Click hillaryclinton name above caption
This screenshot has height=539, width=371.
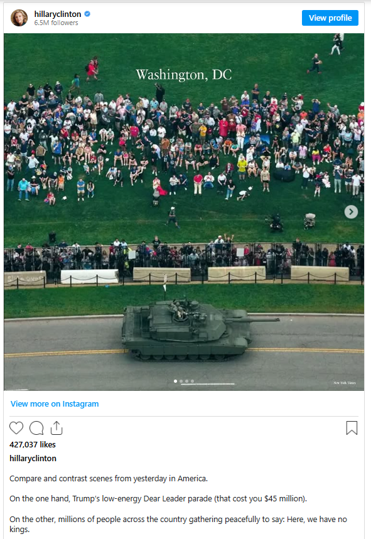point(33,458)
